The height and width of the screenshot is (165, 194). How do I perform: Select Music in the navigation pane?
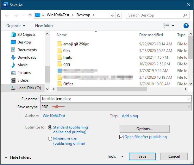pyautogui.click(x=22, y=65)
